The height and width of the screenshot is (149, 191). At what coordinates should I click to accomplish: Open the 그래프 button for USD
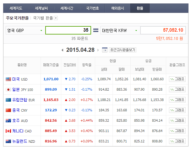177,79
